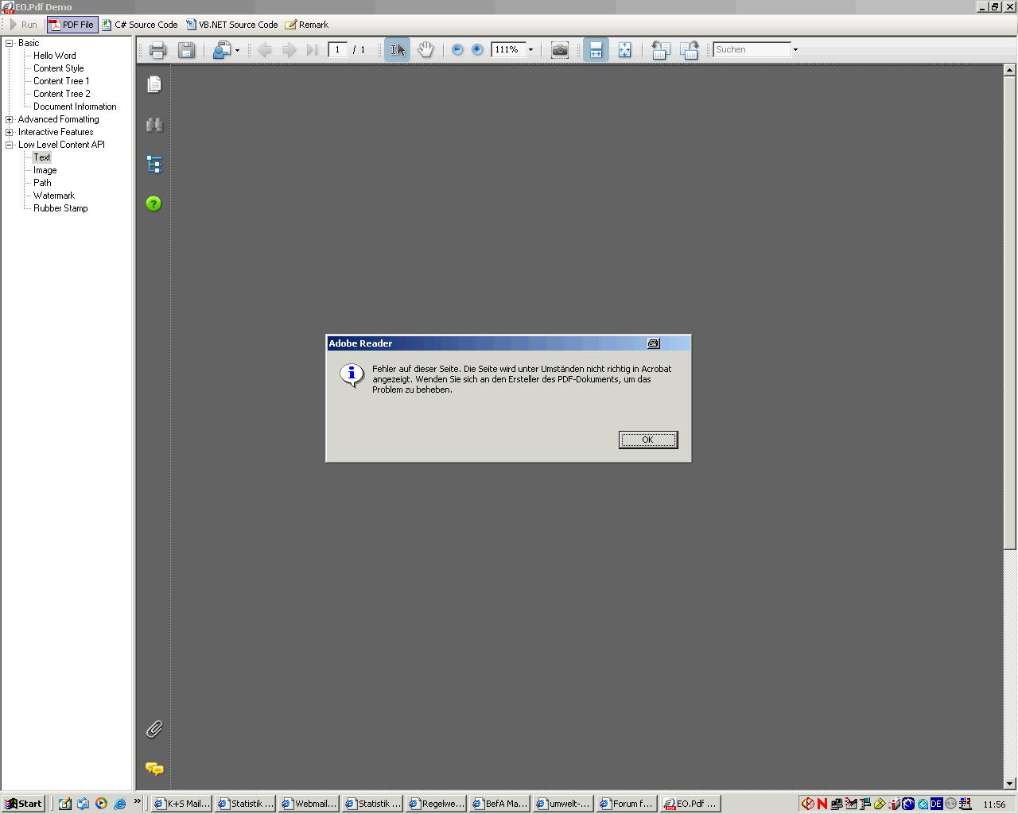
Task: Expand the Advanced Formatting node
Action: click(10, 119)
